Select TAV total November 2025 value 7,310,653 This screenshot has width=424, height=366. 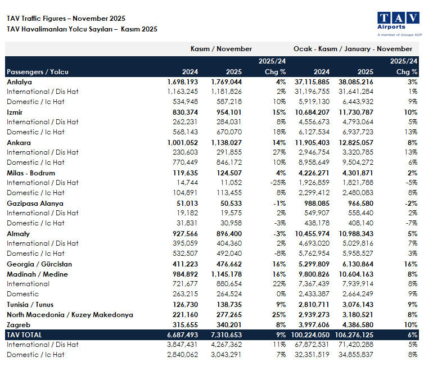[x=226, y=335]
